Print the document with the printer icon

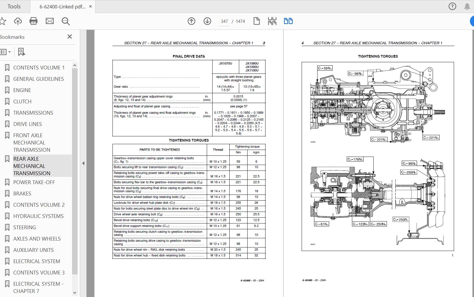pyautogui.click(x=34, y=21)
